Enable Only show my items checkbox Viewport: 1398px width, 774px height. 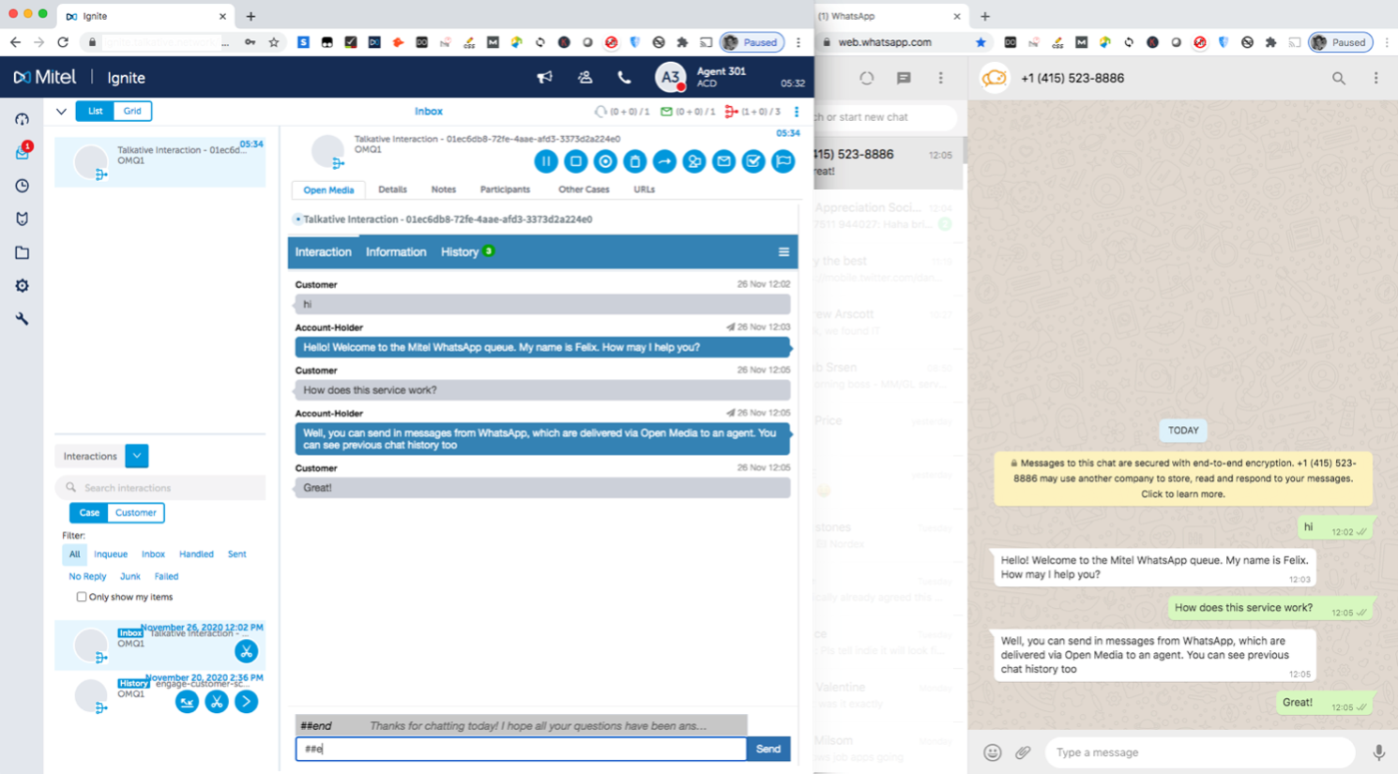coord(82,597)
